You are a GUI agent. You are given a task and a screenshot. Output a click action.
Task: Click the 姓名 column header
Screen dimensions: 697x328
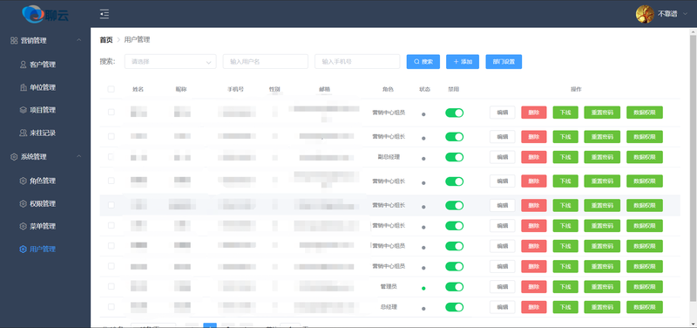pos(139,90)
